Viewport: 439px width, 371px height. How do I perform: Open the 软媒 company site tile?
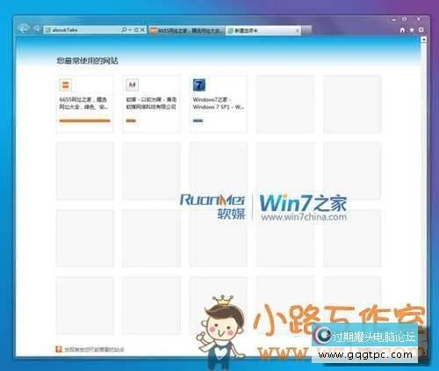(x=151, y=104)
